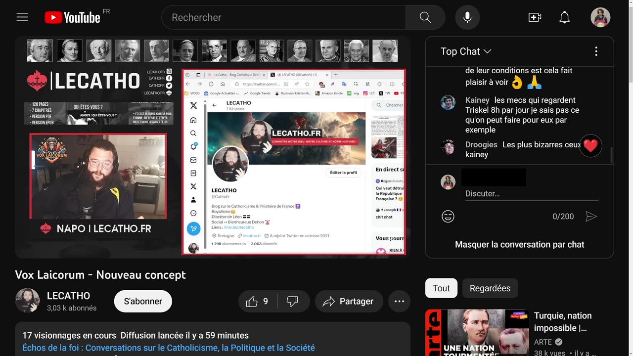Open the notifications bell

564,17
